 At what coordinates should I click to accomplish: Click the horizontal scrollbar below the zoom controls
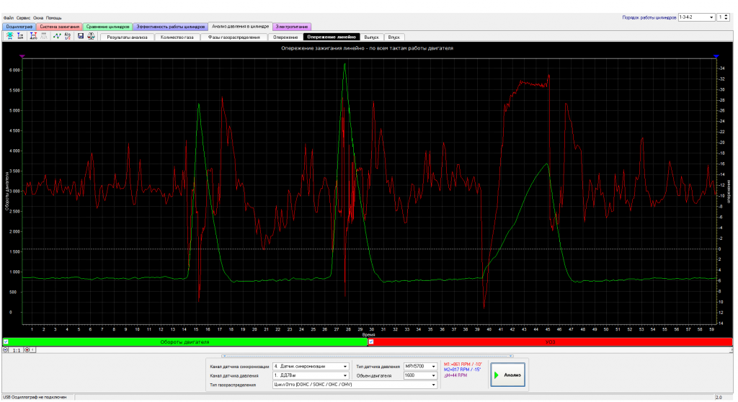pyautogui.click(x=367, y=357)
